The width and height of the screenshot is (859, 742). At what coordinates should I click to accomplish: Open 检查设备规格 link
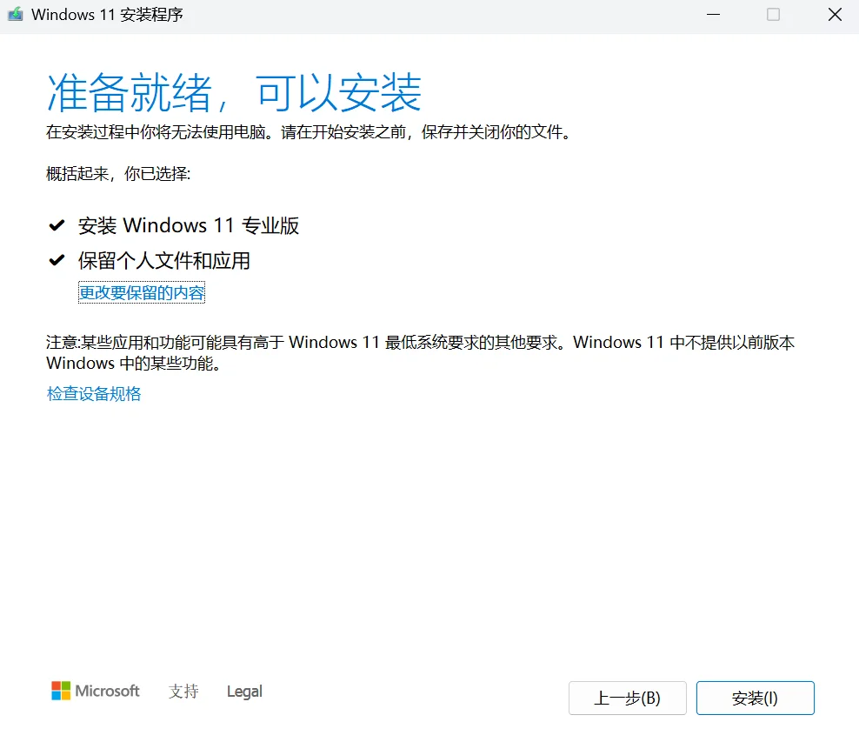[93, 393]
